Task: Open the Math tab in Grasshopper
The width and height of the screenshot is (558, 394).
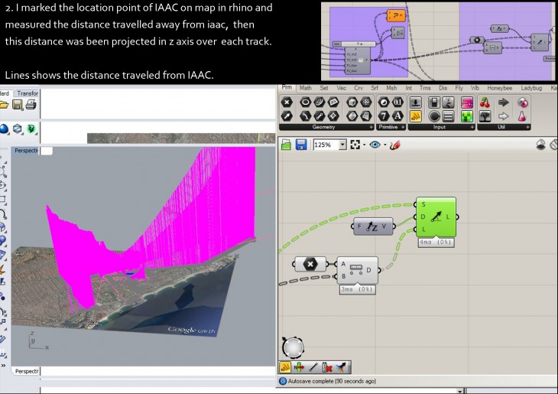Action: click(306, 88)
